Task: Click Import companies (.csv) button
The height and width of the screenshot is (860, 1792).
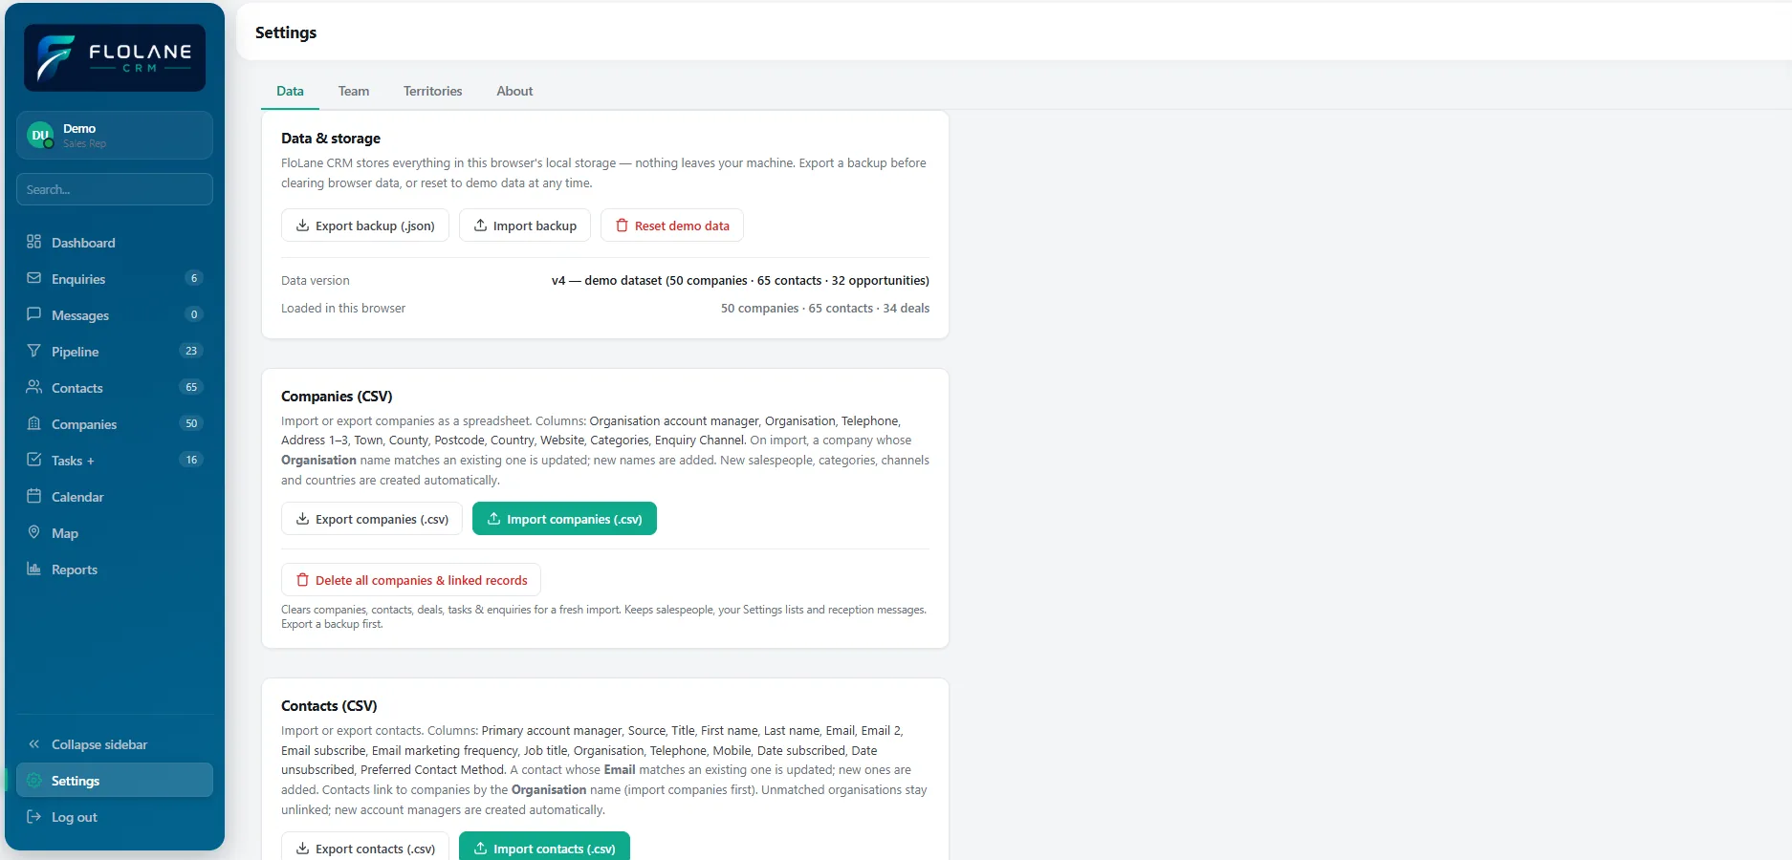Action: click(564, 519)
